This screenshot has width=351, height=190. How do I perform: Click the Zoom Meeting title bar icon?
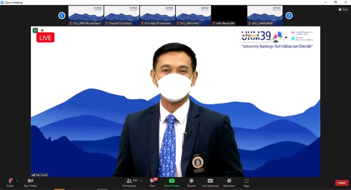point(2,2)
